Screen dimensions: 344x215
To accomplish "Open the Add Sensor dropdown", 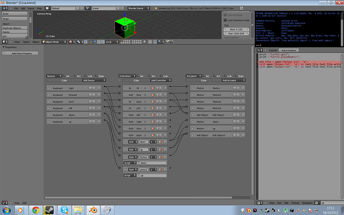I will point(94,80).
